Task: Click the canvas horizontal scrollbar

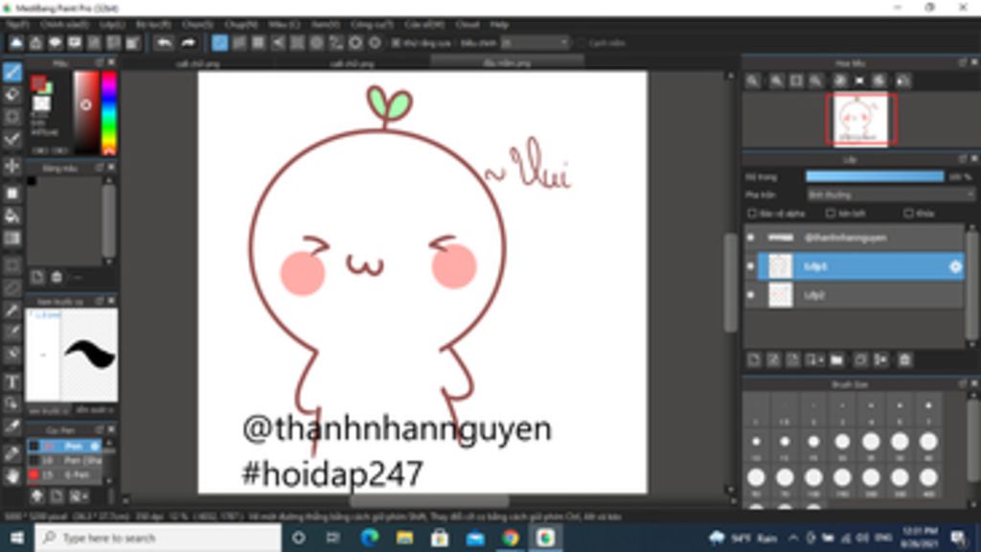Action: click(x=429, y=500)
